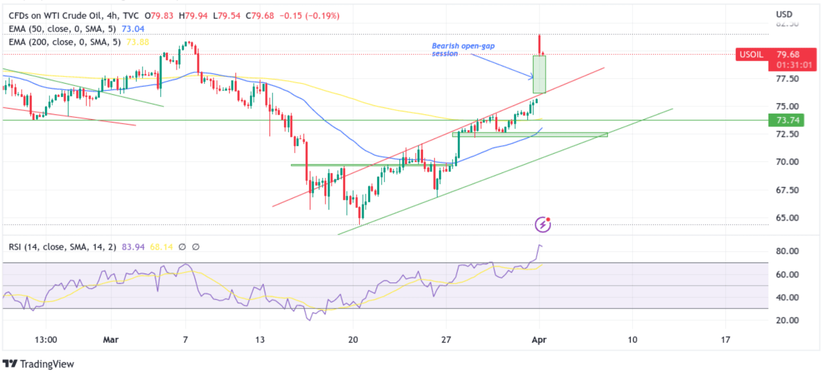This screenshot has width=822, height=381.
Task: Click the USD currency label
Action: tap(784, 14)
